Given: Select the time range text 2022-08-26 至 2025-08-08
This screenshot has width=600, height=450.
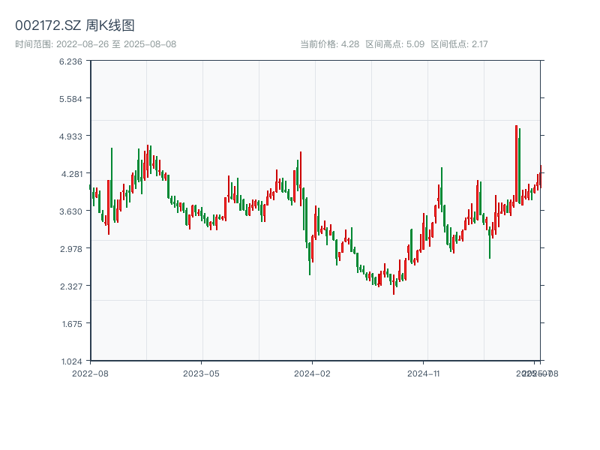Looking at the screenshot, I should pos(116,44).
